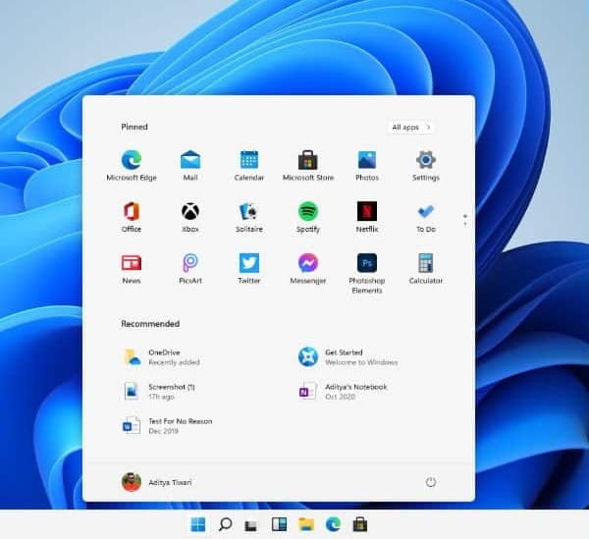Open Settings gear icon
589x539 pixels.
point(426,166)
